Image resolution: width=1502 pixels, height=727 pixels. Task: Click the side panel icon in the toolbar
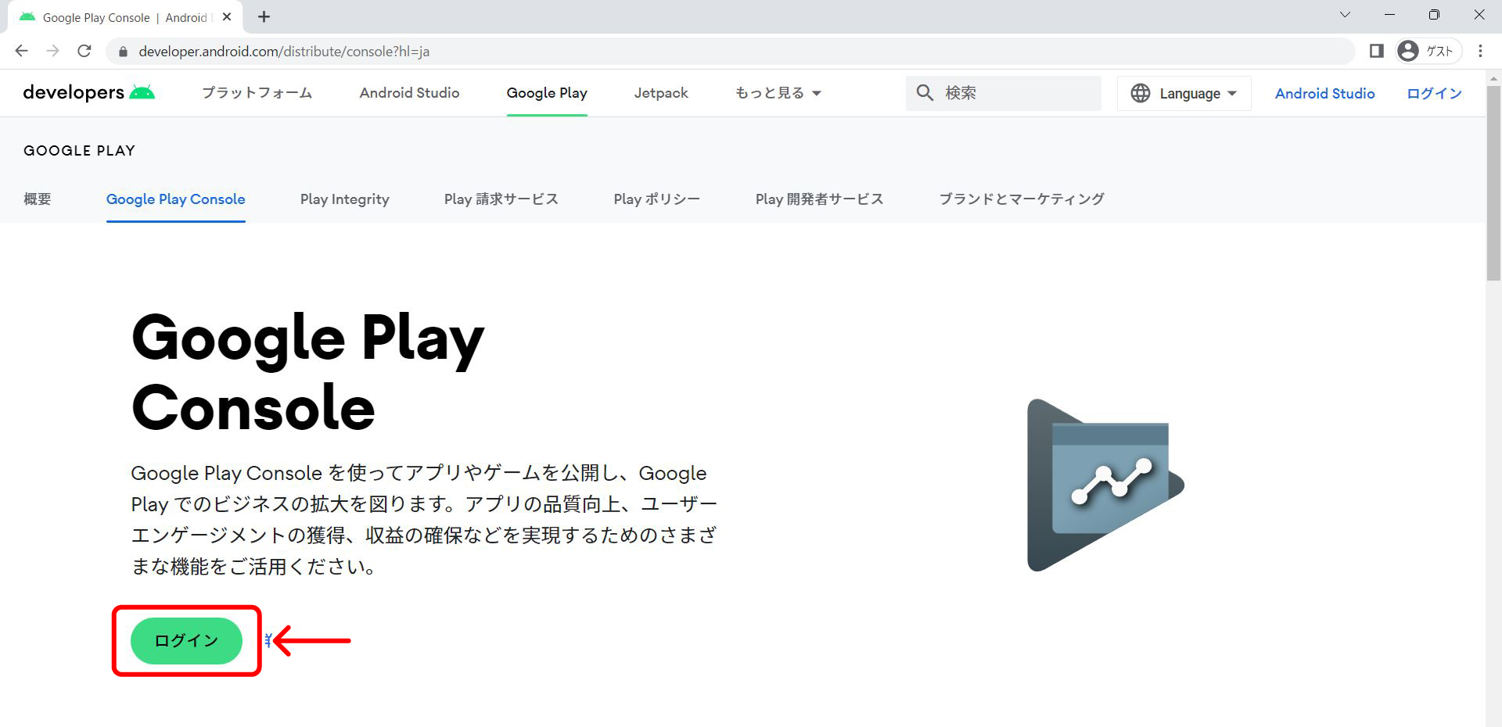tap(1377, 51)
